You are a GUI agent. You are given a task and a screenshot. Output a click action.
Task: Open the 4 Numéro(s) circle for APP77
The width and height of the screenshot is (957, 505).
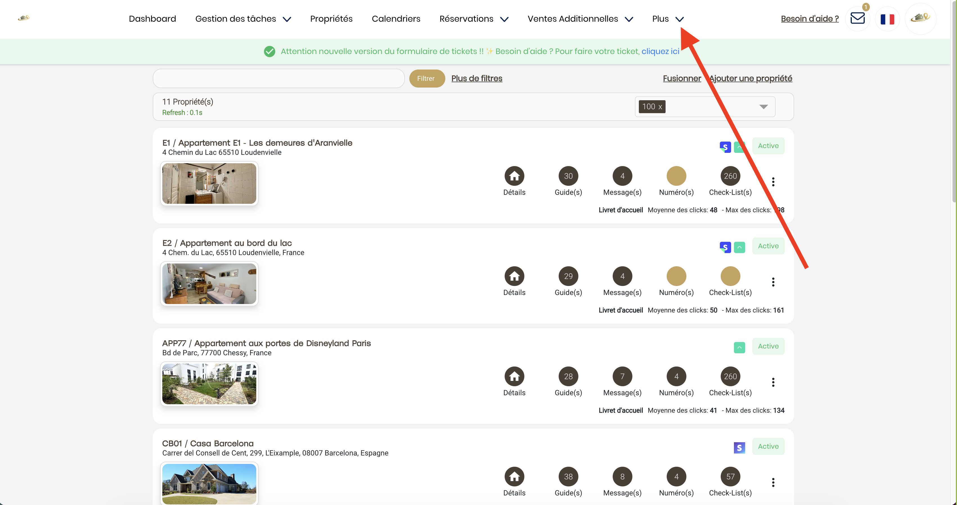click(676, 376)
